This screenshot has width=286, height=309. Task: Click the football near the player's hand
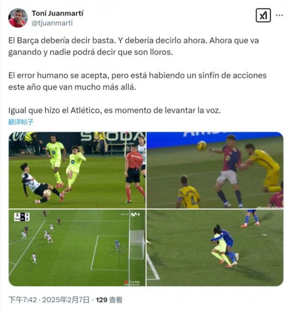pyautogui.click(x=202, y=145)
